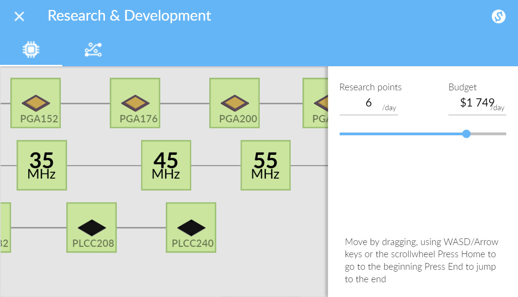Select the PGA176 package research node
Viewport: 518px width, 297px height.
point(135,103)
